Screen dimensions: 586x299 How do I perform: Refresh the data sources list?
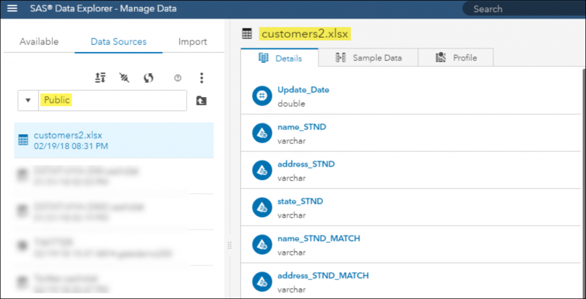[x=149, y=78]
